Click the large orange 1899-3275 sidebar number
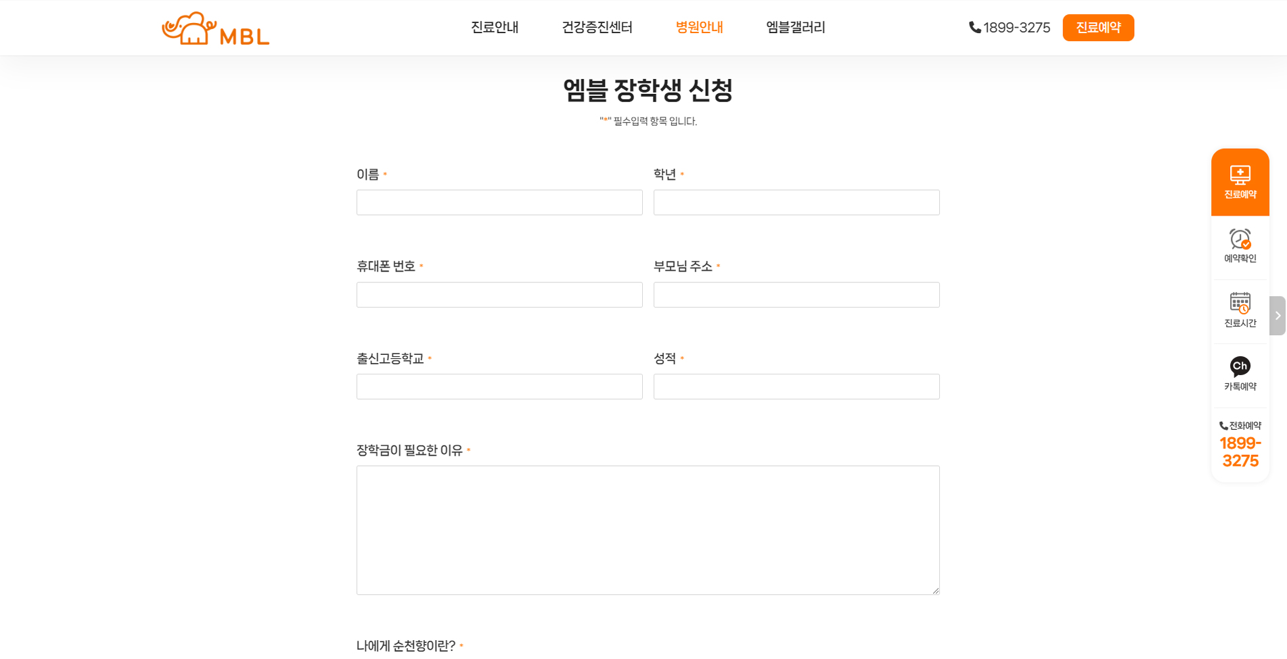 pos(1240,452)
